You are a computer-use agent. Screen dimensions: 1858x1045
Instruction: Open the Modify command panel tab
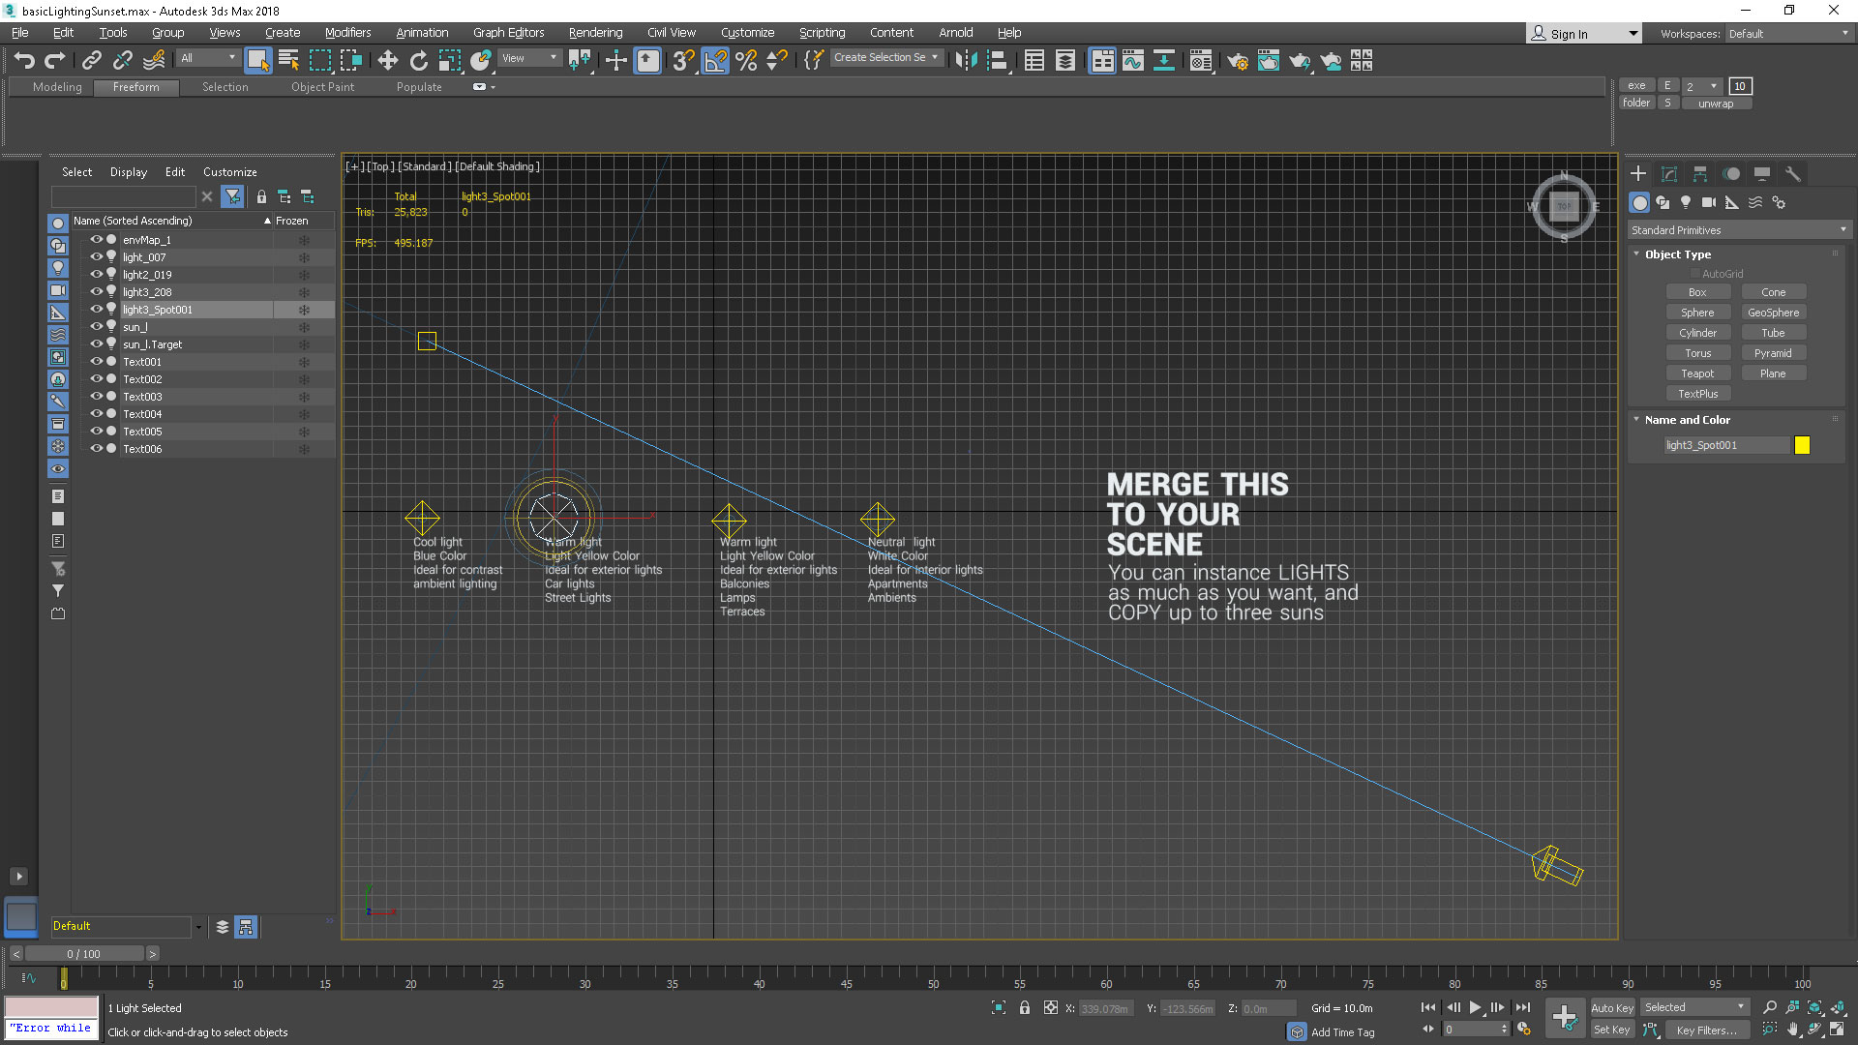point(1668,174)
